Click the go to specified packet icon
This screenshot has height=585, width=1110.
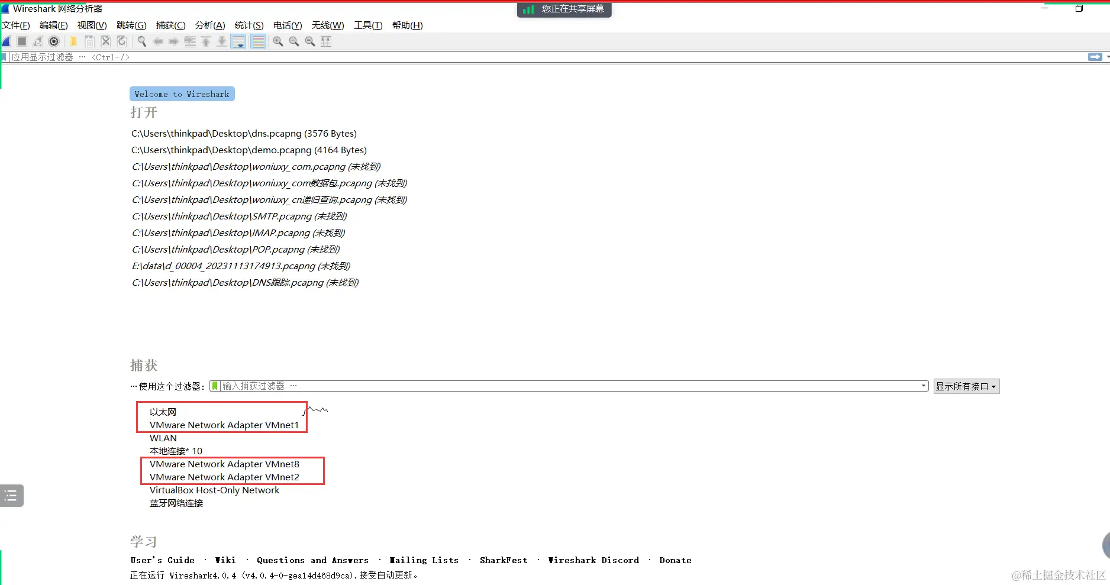click(x=190, y=41)
